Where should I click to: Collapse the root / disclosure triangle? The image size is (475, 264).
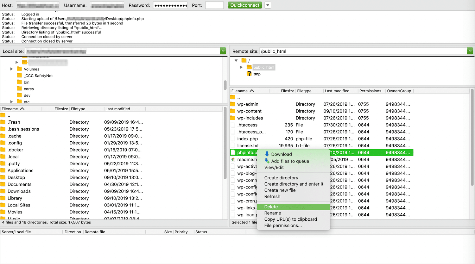pos(236,61)
